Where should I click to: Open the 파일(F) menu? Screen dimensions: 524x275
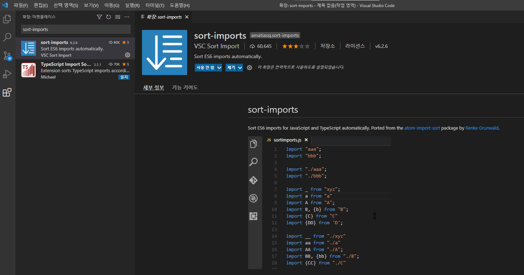click(21, 5)
